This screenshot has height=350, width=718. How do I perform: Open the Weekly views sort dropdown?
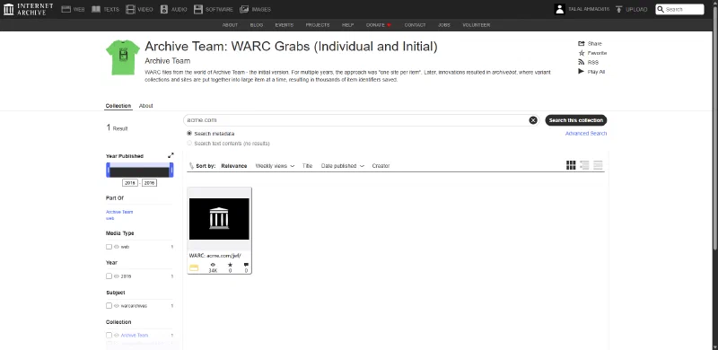point(275,166)
